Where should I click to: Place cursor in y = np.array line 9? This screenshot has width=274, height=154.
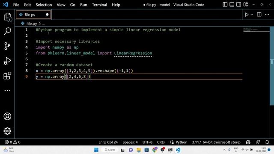pyautogui.click(x=63, y=77)
